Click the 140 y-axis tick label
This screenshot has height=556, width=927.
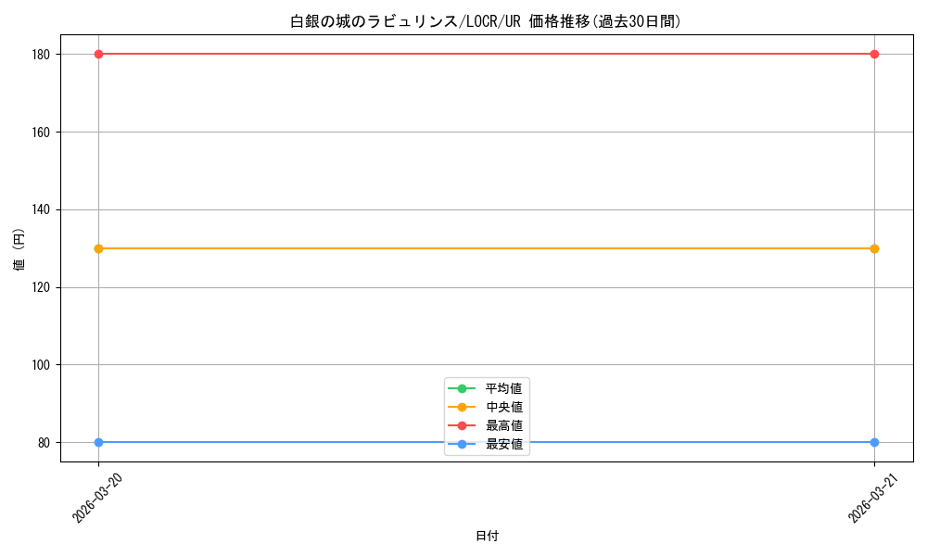[x=39, y=209]
